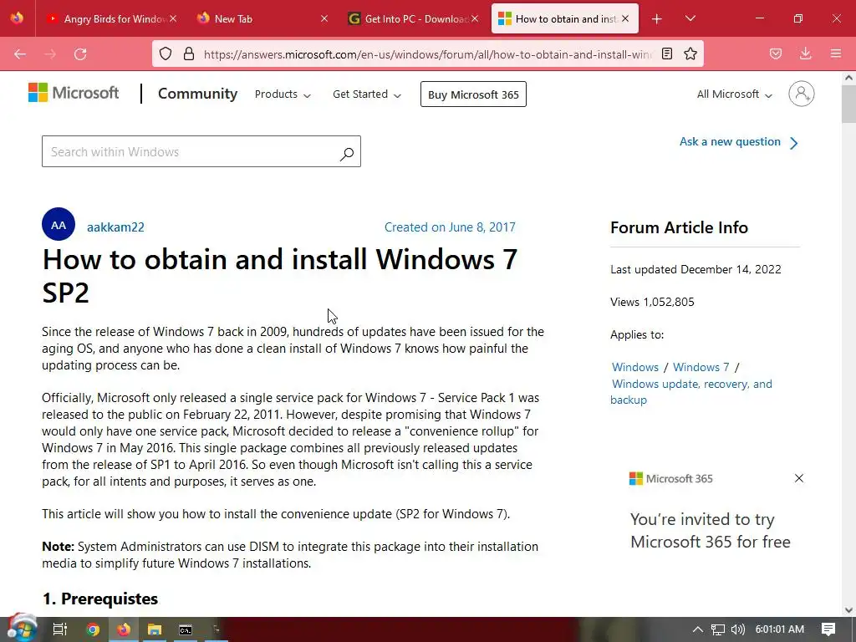856x642 pixels.
Task: Open the Microsoft logo home link
Action: point(74,93)
